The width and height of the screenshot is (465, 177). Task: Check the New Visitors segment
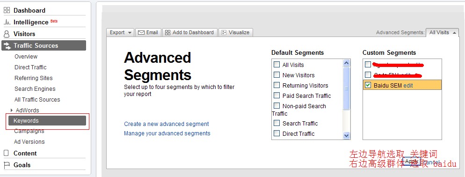point(276,74)
